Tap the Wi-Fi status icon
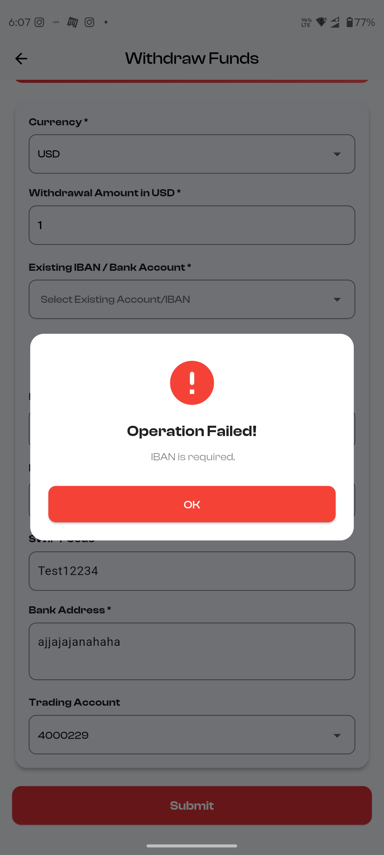Viewport: 384px width, 855px height. tap(321, 22)
